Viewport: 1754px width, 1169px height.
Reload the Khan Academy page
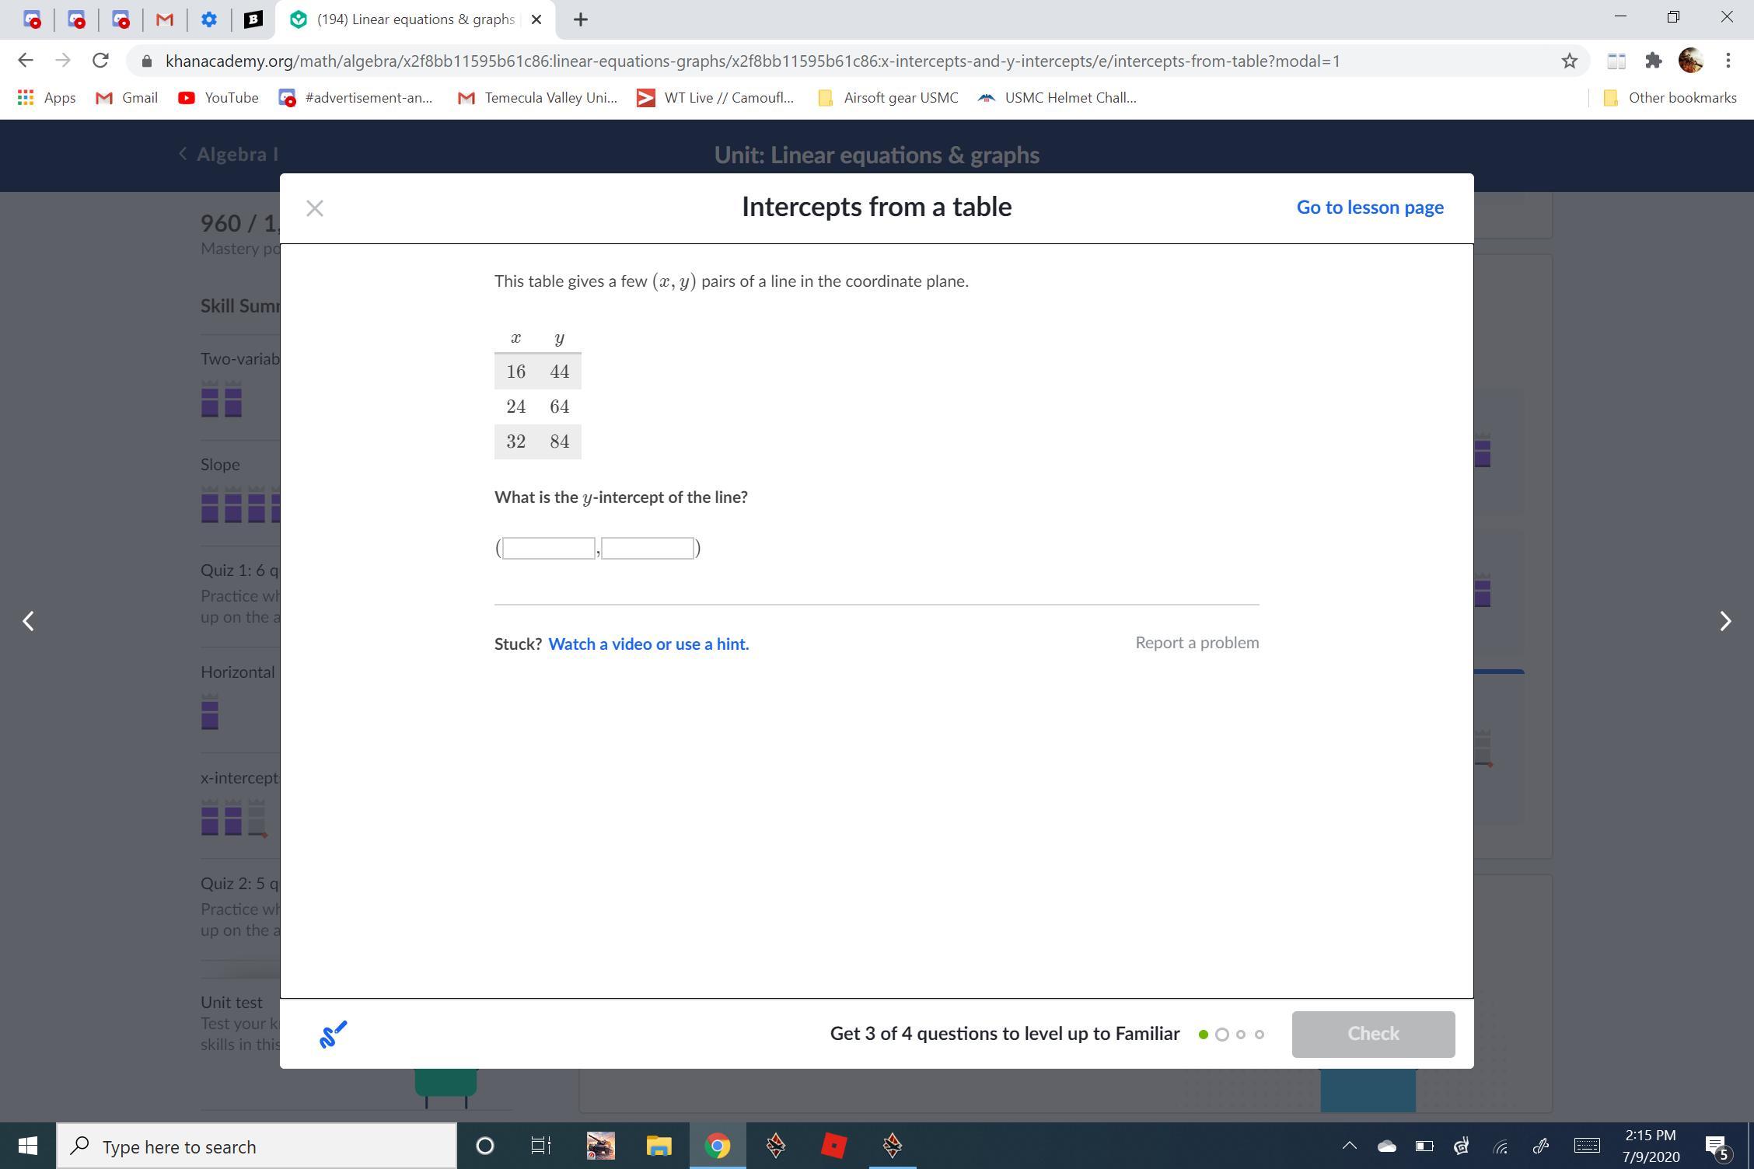(x=100, y=61)
